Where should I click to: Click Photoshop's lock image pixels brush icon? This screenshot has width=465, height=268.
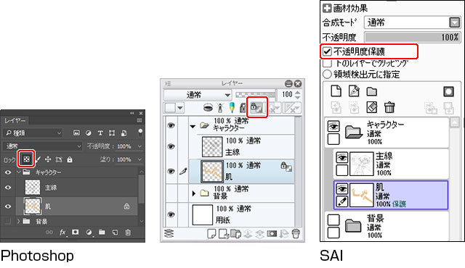point(39,159)
